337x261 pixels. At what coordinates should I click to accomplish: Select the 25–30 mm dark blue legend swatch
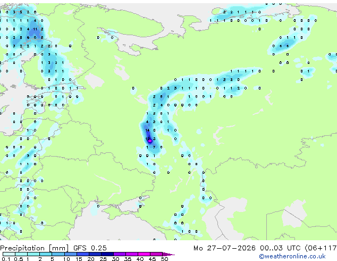107,254
